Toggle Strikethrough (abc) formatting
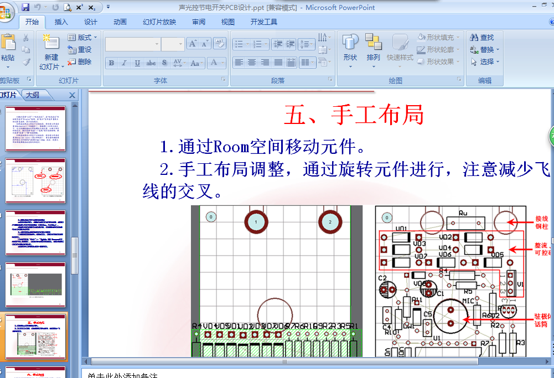 click(x=151, y=63)
